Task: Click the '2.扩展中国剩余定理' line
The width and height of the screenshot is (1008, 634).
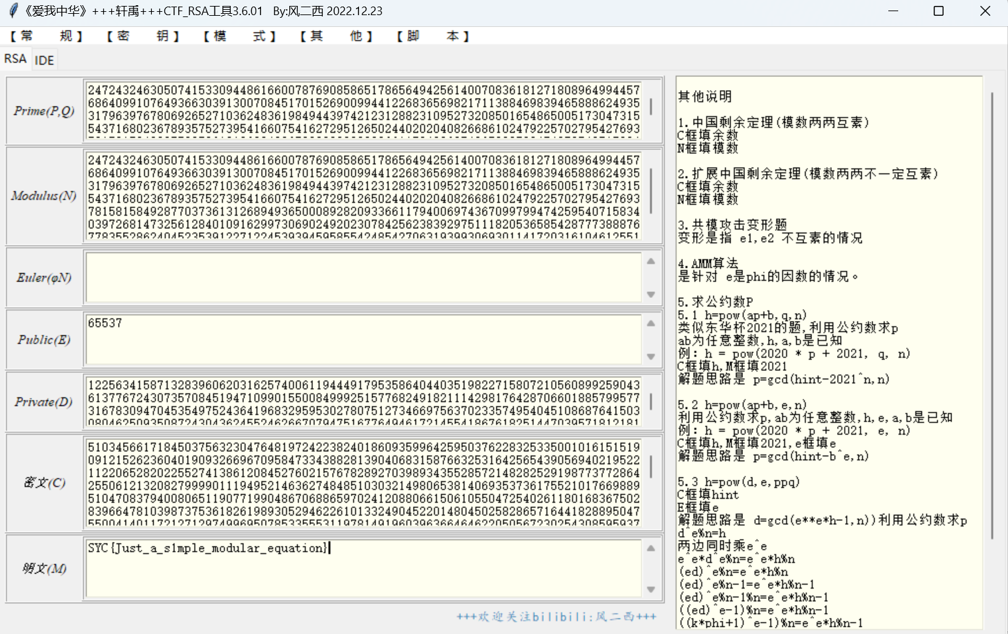Action: [x=808, y=174]
